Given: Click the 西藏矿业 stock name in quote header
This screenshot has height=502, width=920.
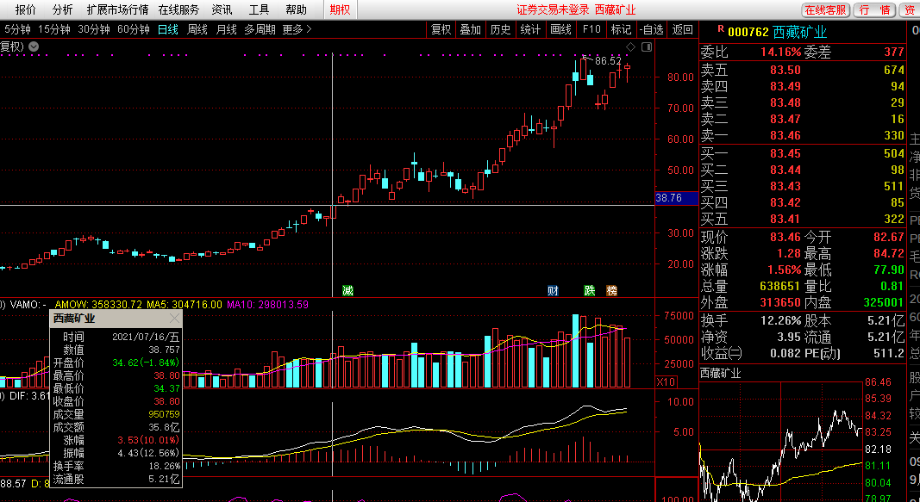Looking at the screenshot, I should (800, 32).
